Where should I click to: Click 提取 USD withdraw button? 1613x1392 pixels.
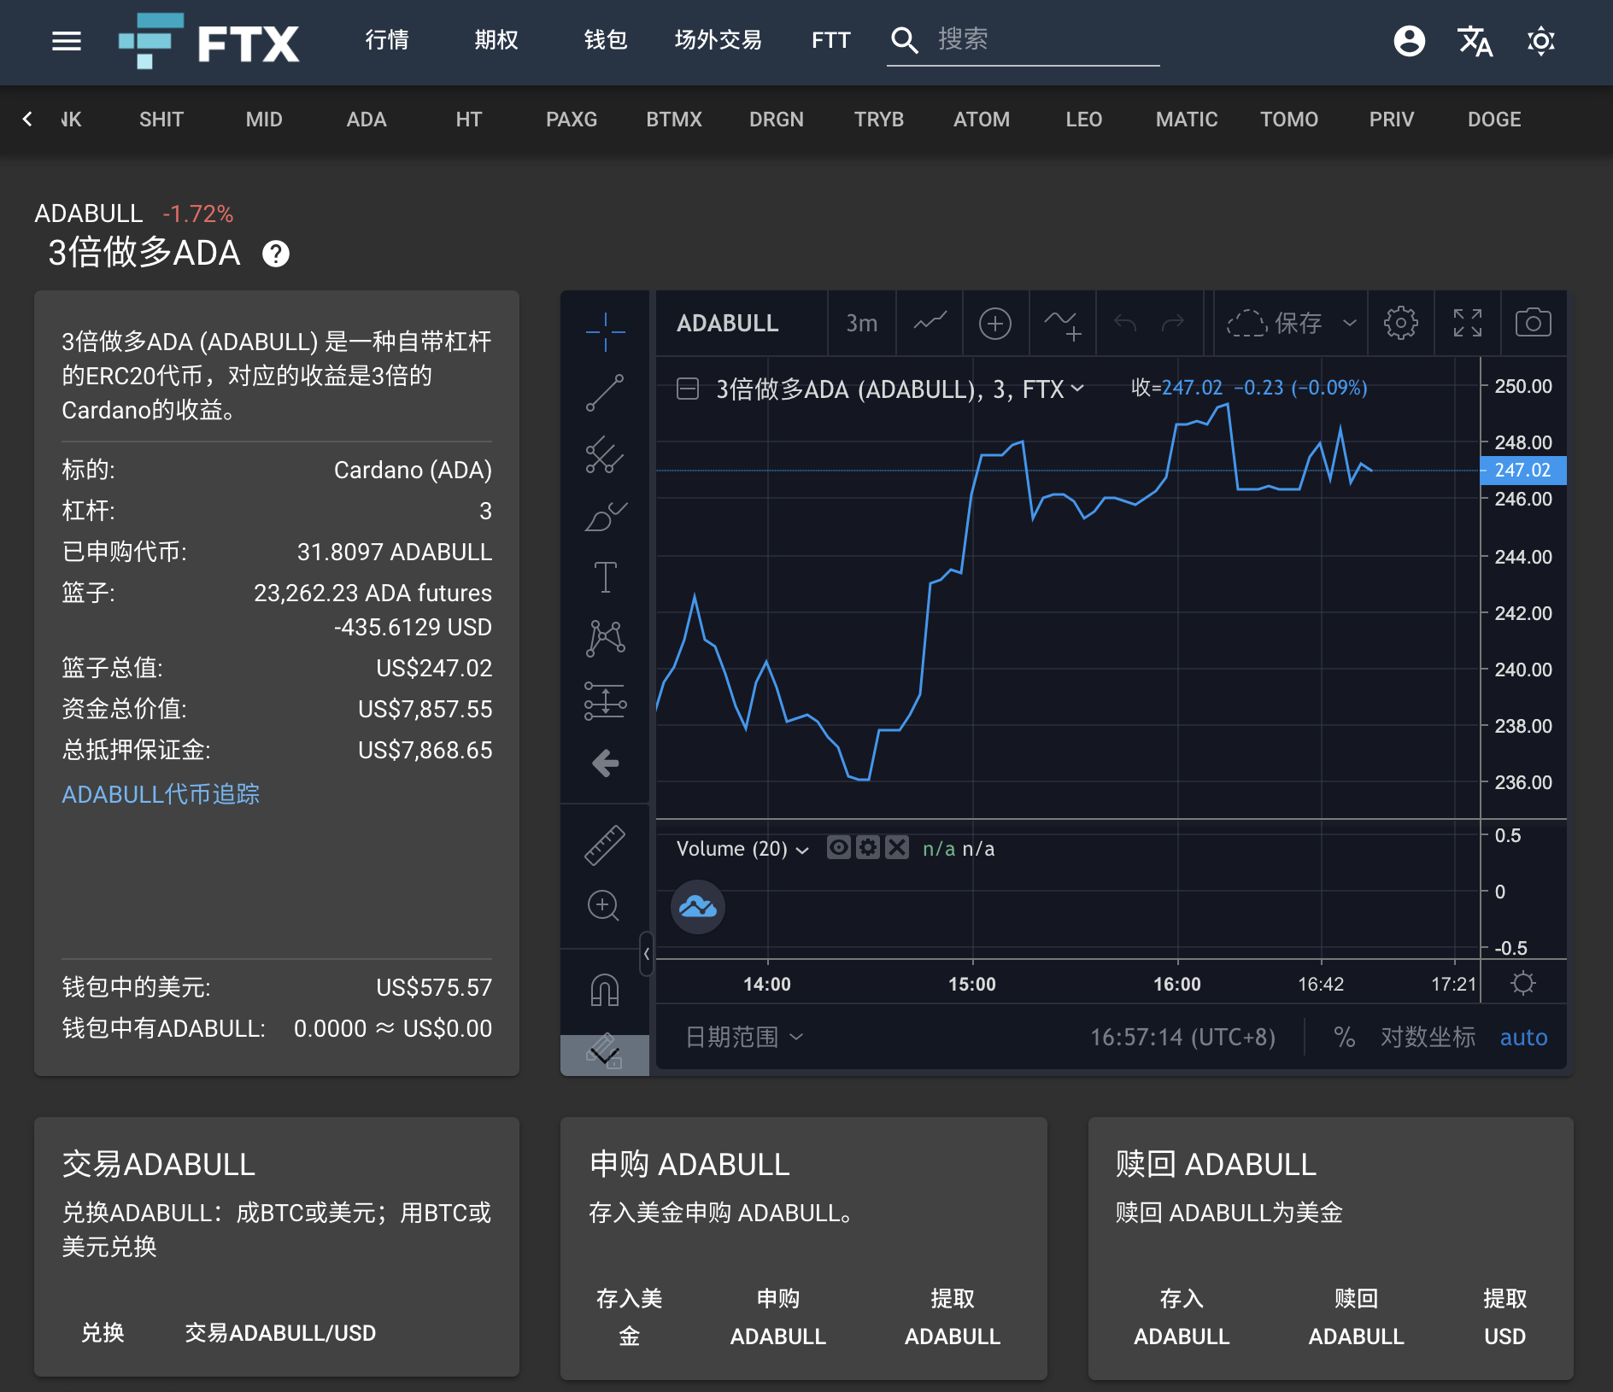point(1504,1317)
